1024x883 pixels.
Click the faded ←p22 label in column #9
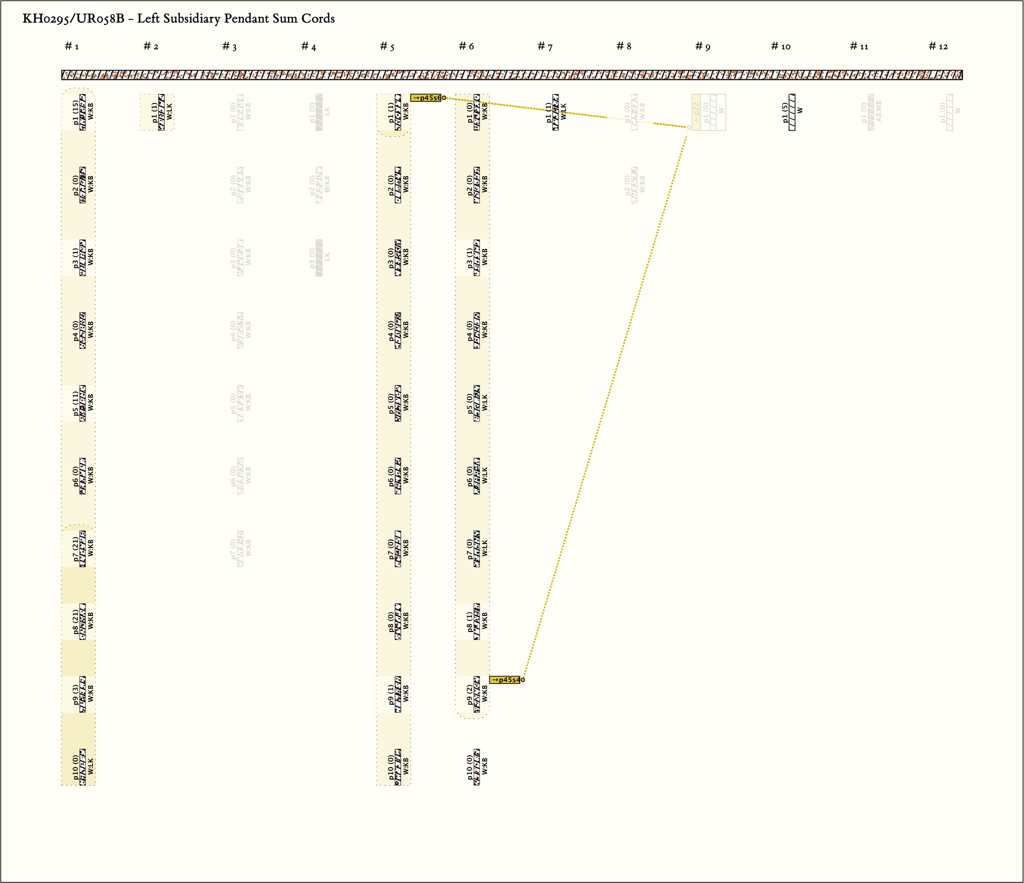[x=696, y=112]
